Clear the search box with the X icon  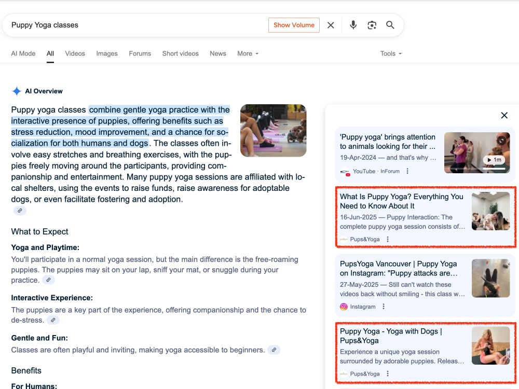[x=330, y=25]
